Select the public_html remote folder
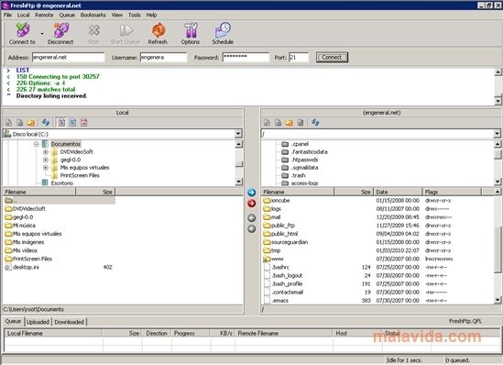This screenshot has width=503, height=365. pyautogui.click(x=285, y=234)
